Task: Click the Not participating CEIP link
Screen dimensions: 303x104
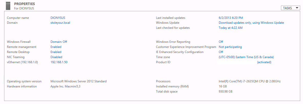Action: pyautogui.click(x=230, y=47)
